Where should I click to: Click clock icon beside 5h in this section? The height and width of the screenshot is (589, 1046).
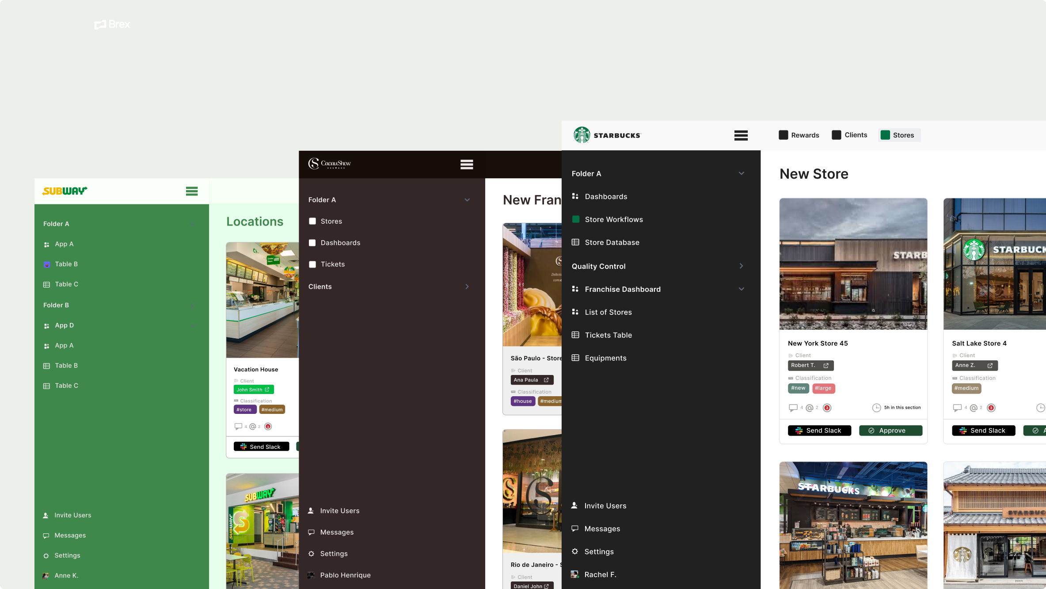coord(876,408)
